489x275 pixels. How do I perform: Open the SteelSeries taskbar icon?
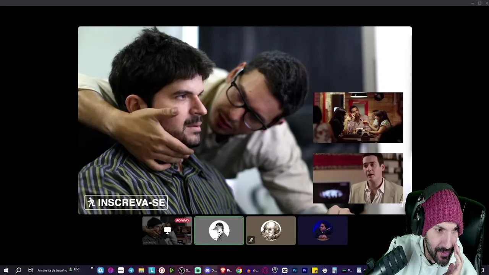[x=325, y=270]
